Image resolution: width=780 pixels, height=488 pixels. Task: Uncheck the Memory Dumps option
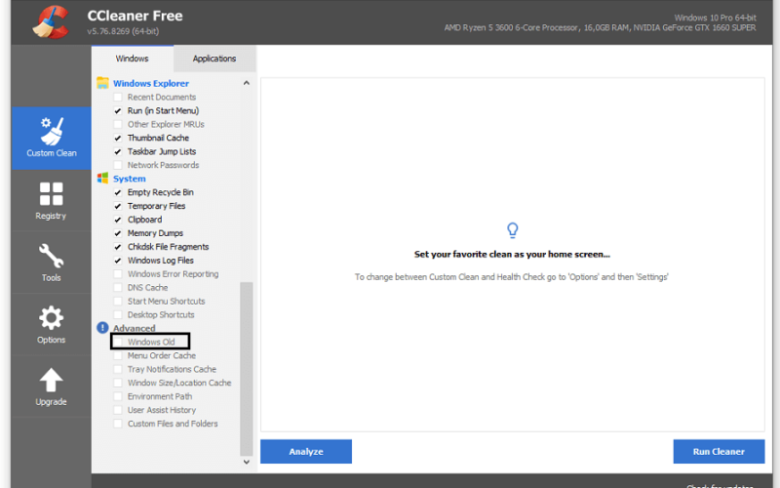pos(118,233)
